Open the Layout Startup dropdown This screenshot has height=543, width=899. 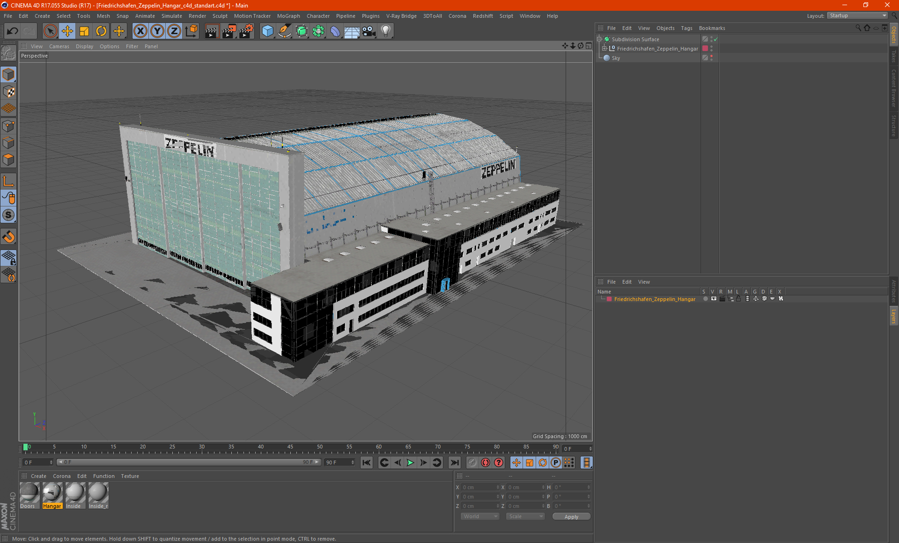tap(858, 15)
